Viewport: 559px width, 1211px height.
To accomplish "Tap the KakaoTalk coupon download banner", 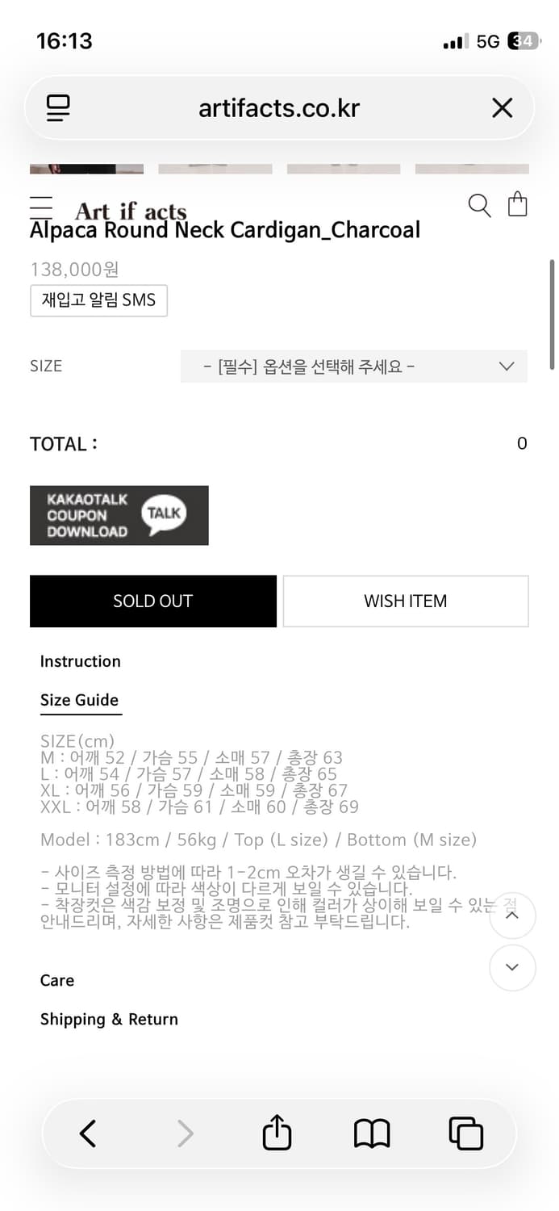I will coord(119,515).
